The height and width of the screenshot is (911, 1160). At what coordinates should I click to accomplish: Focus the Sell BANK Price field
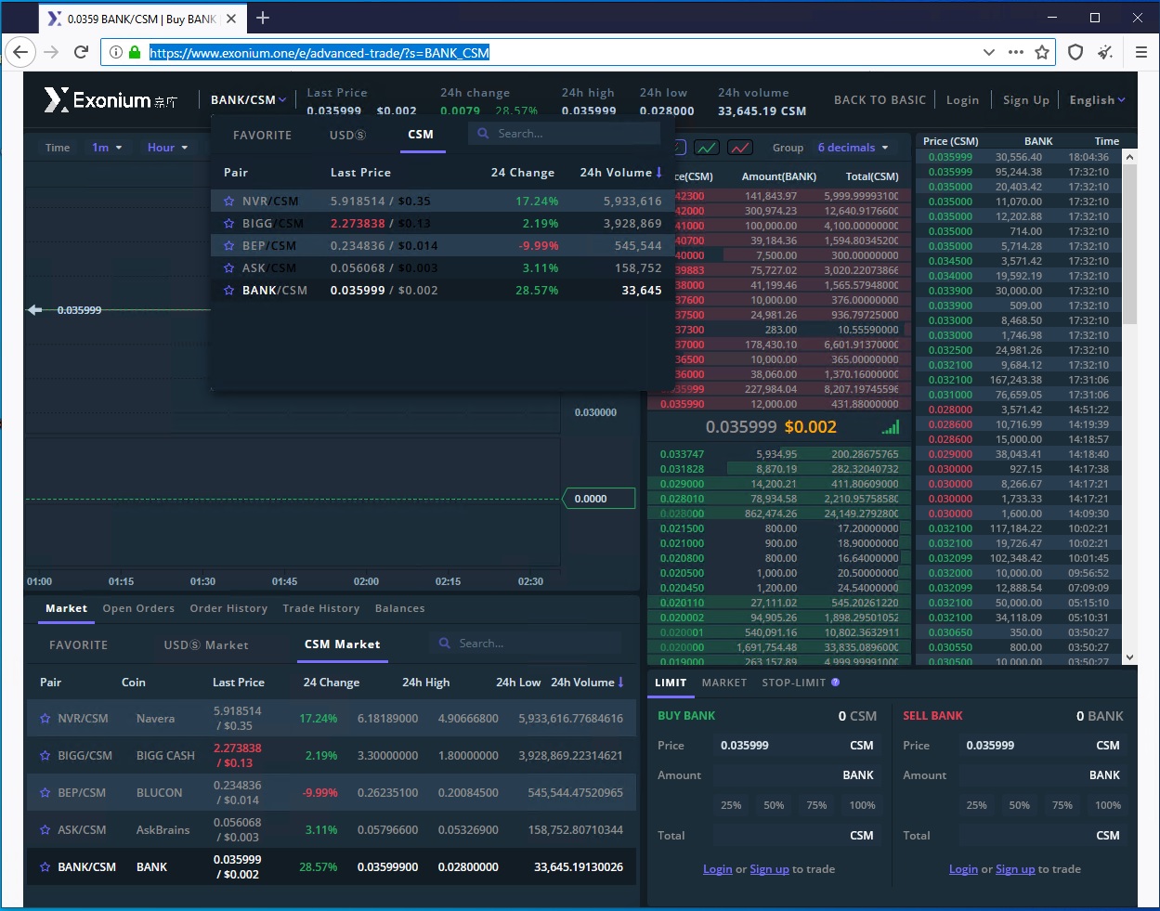1041,746
